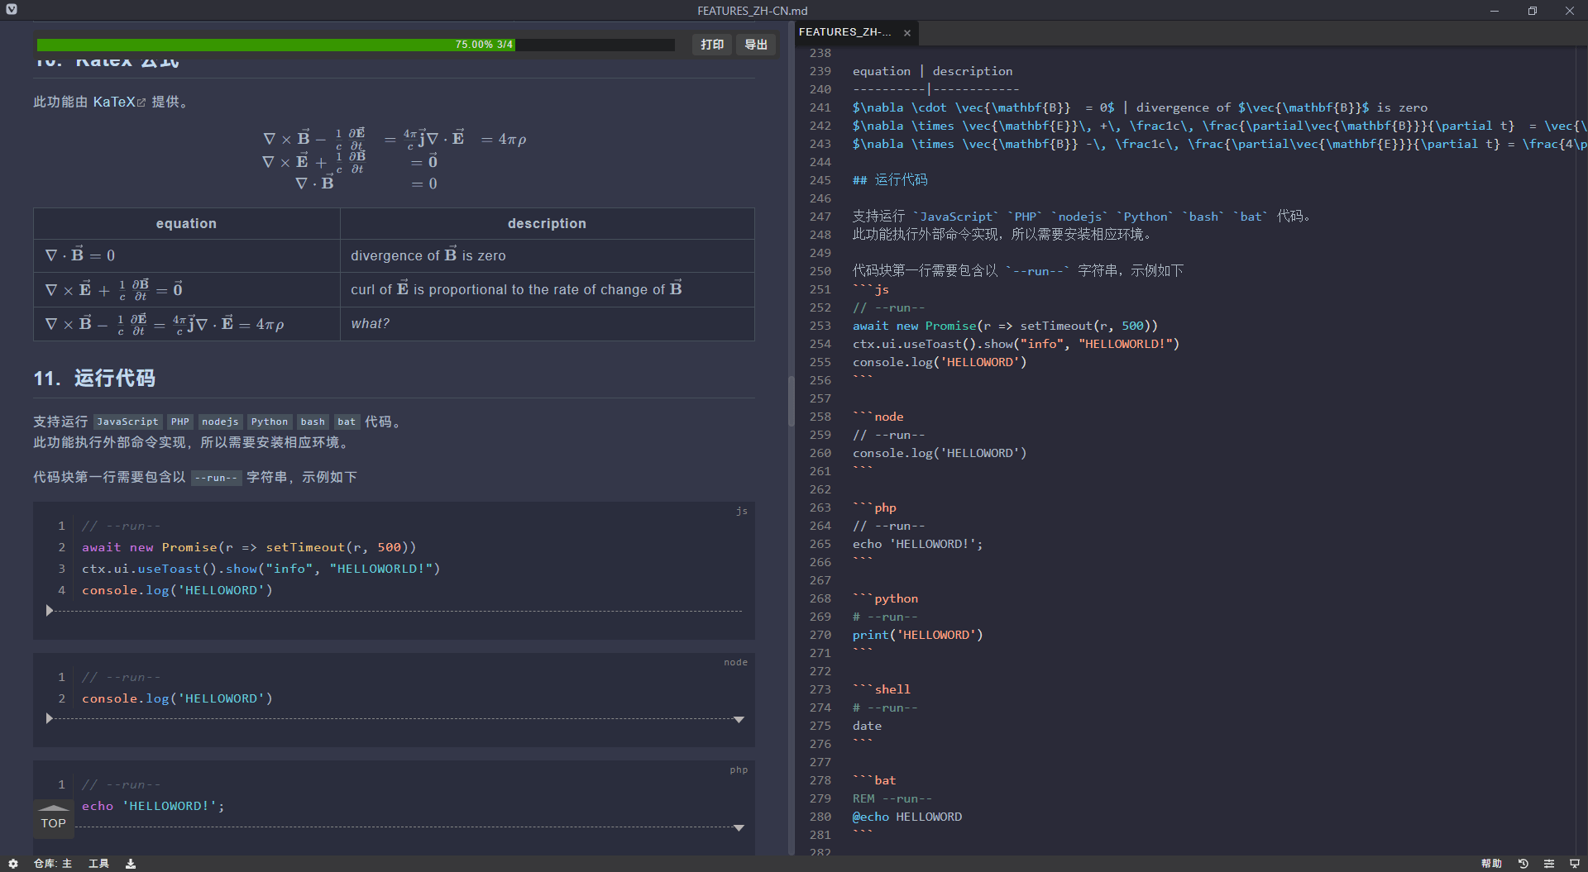Click the presentation screen icon

click(x=1575, y=864)
